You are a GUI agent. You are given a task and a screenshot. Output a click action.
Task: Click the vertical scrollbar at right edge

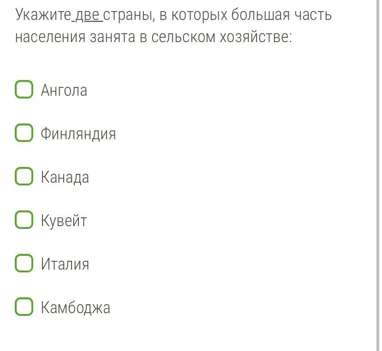point(379,175)
